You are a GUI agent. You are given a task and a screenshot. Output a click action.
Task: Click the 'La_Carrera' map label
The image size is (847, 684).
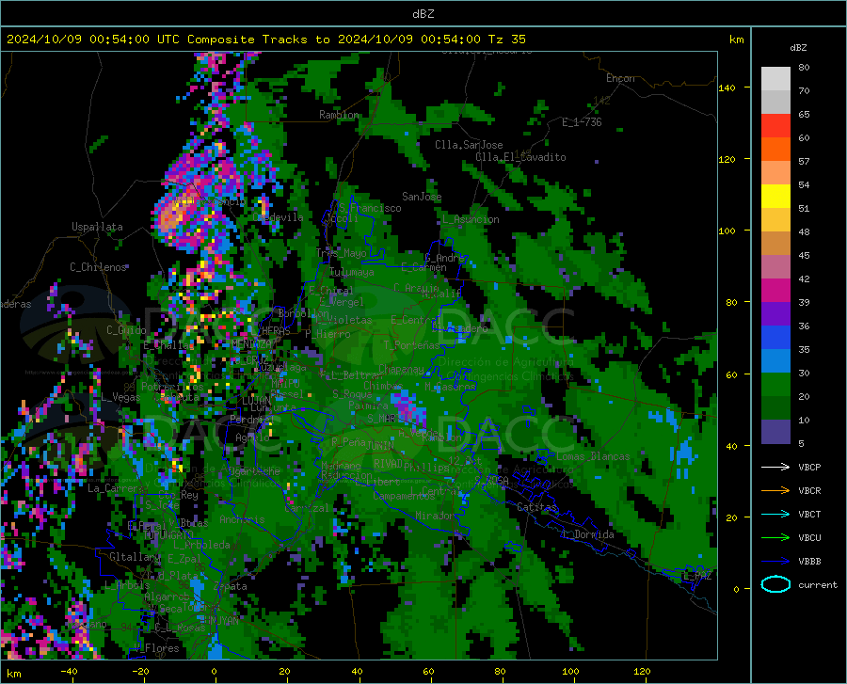tap(118, 488)
